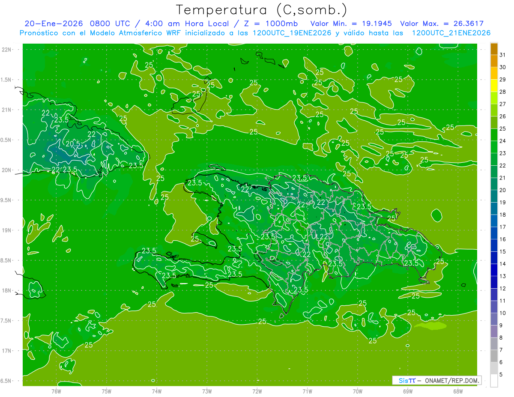The height and width of the screenshot is (397, 514).
Task: Click the 14 value on the color legend
Action: point(503,264)
